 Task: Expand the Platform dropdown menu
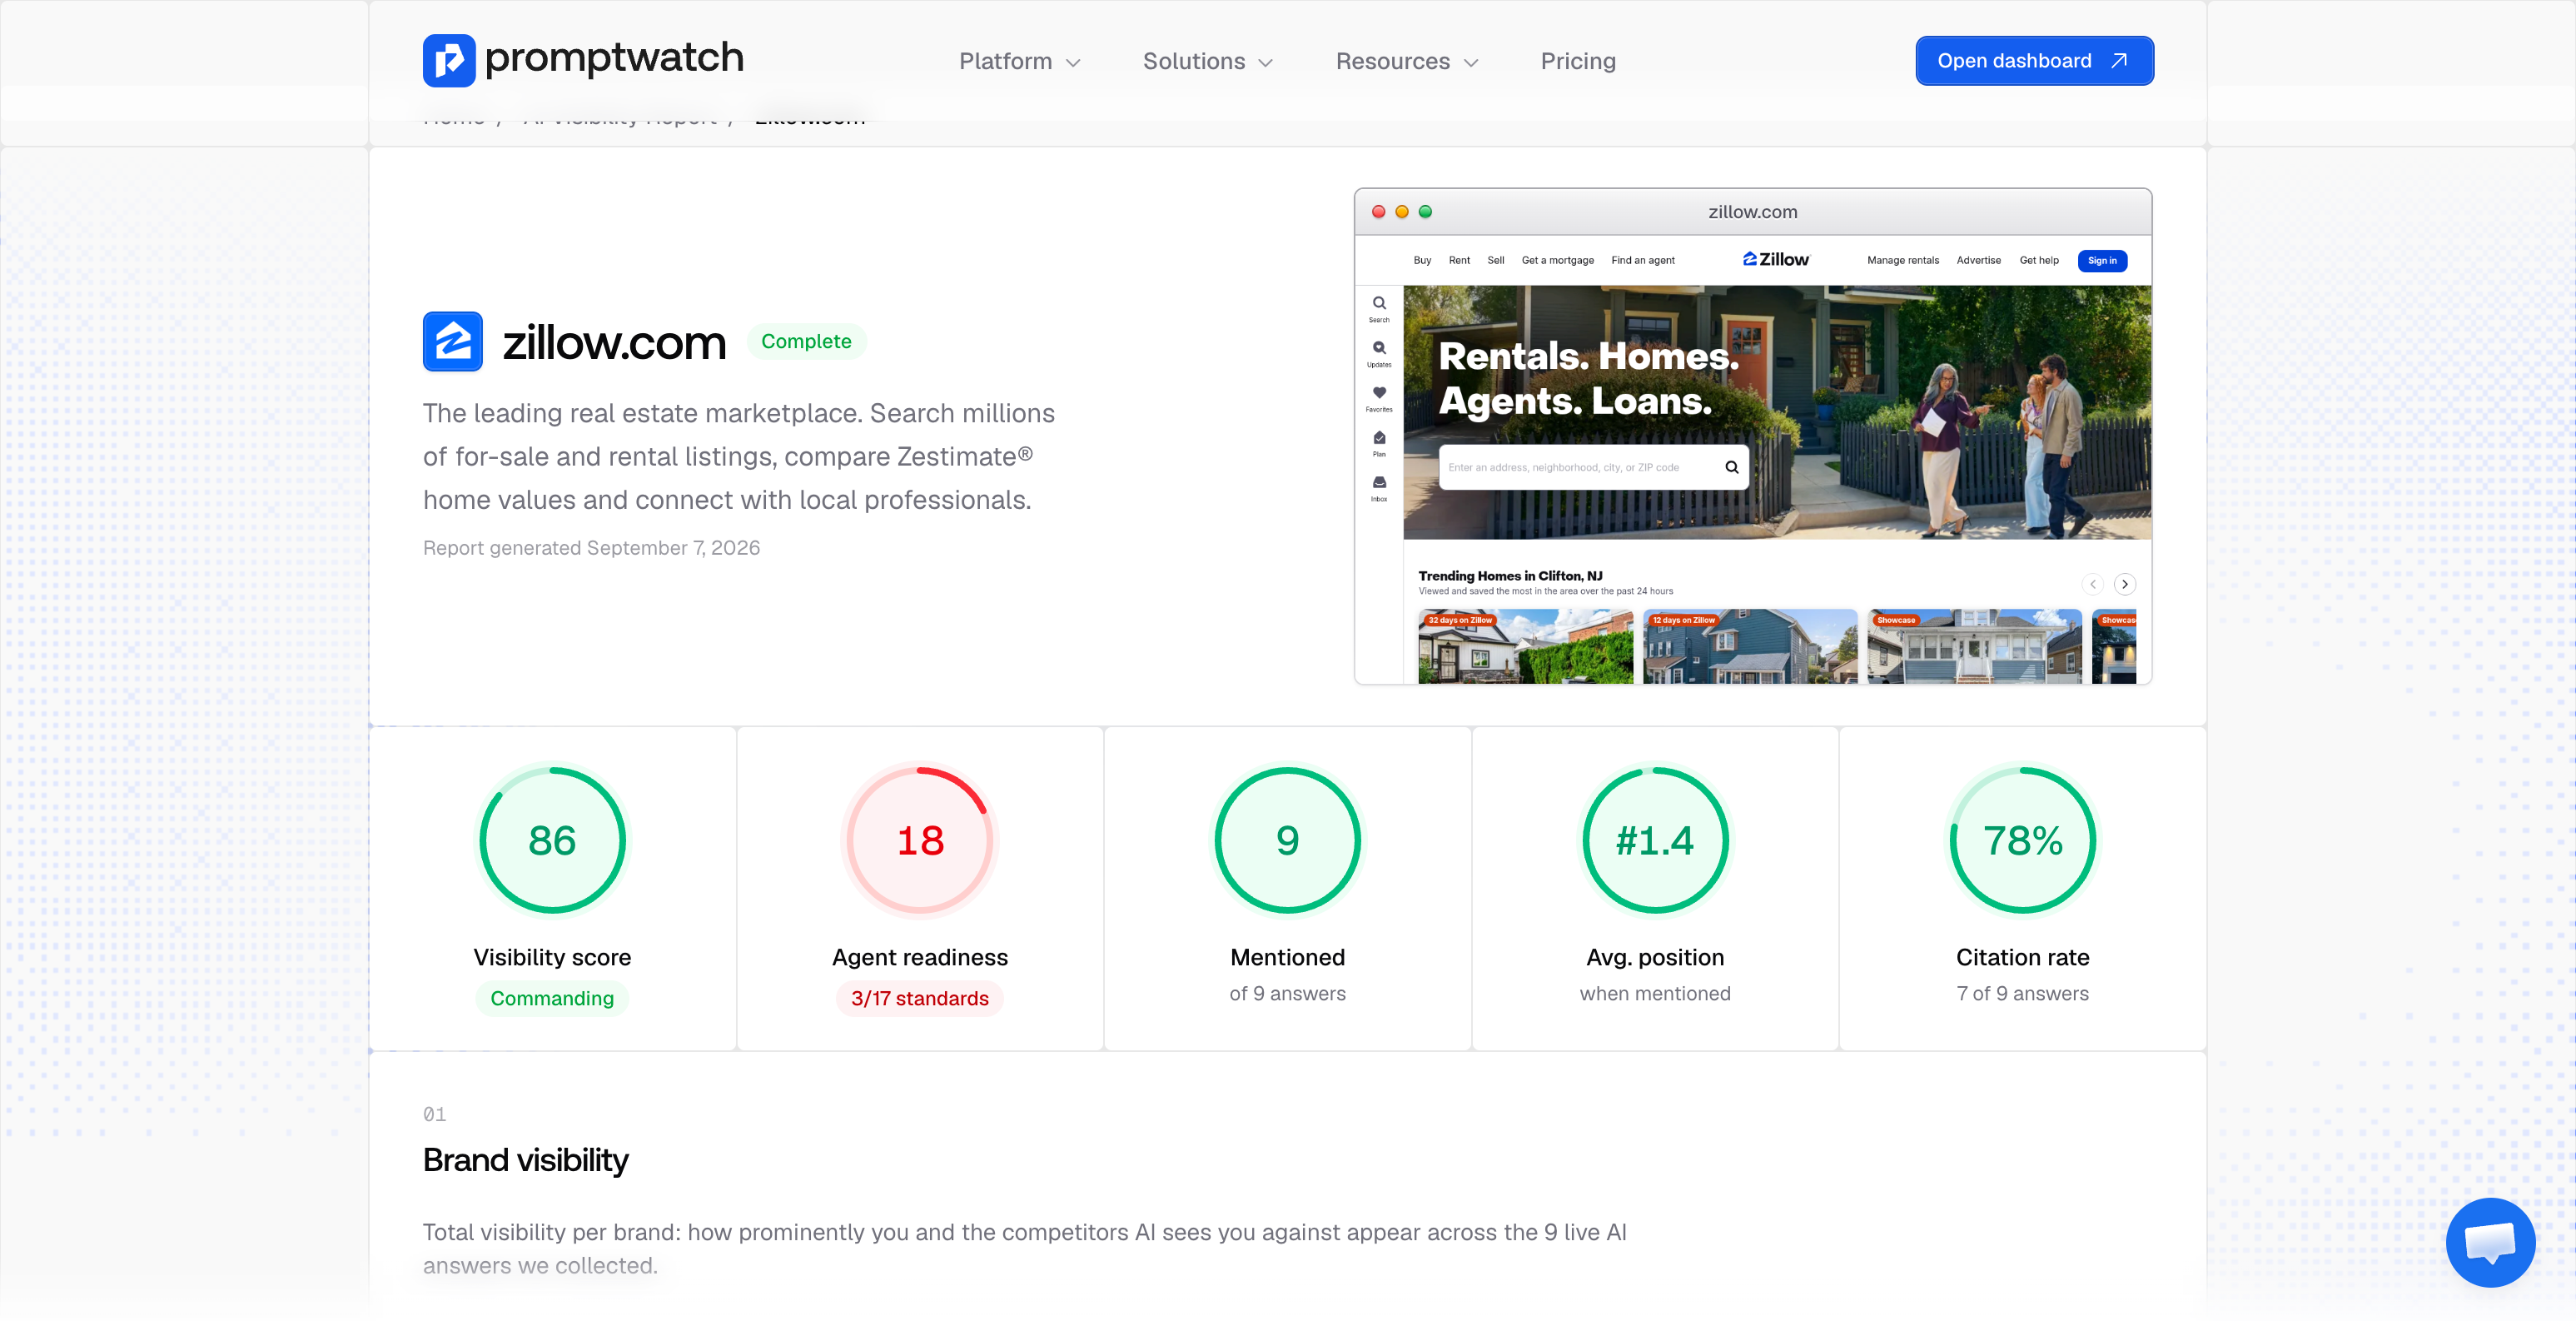click(1019, 61)
